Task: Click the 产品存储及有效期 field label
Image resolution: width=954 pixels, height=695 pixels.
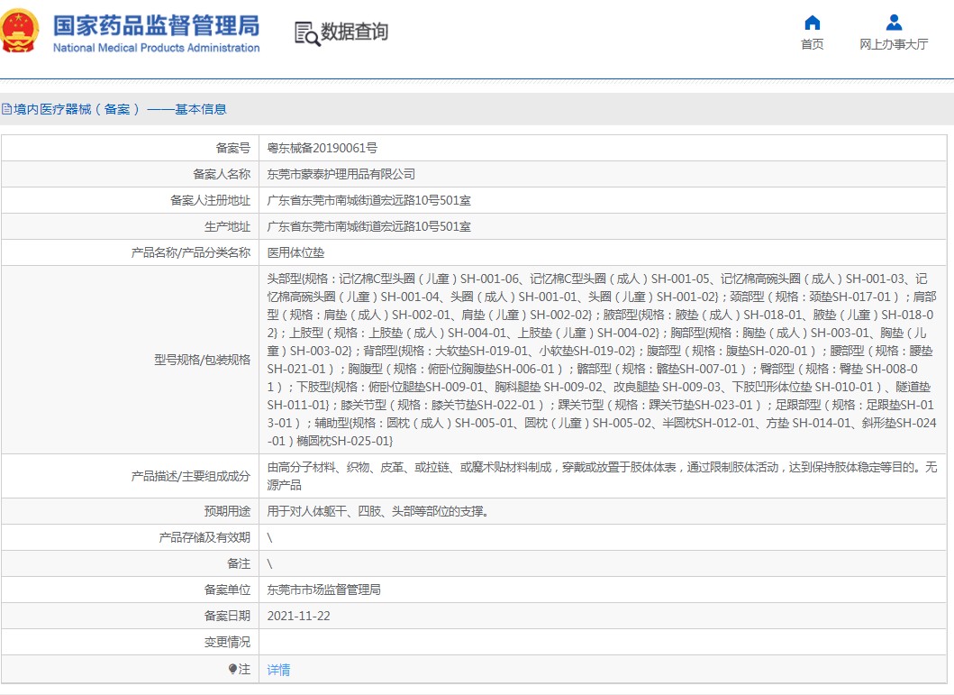Action: pyautogui.click(x=204, y=537)
